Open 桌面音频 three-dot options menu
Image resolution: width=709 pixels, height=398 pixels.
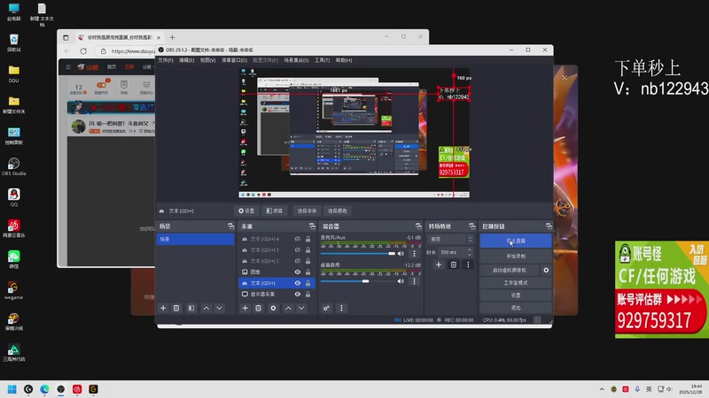[414, 281]
